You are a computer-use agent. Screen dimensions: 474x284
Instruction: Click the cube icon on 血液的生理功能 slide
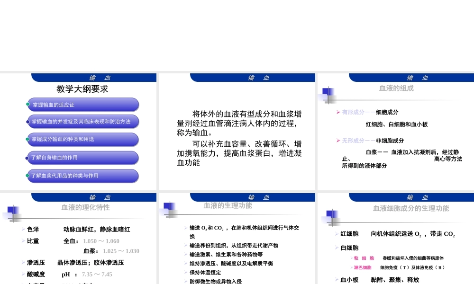[x=170, y=207]
